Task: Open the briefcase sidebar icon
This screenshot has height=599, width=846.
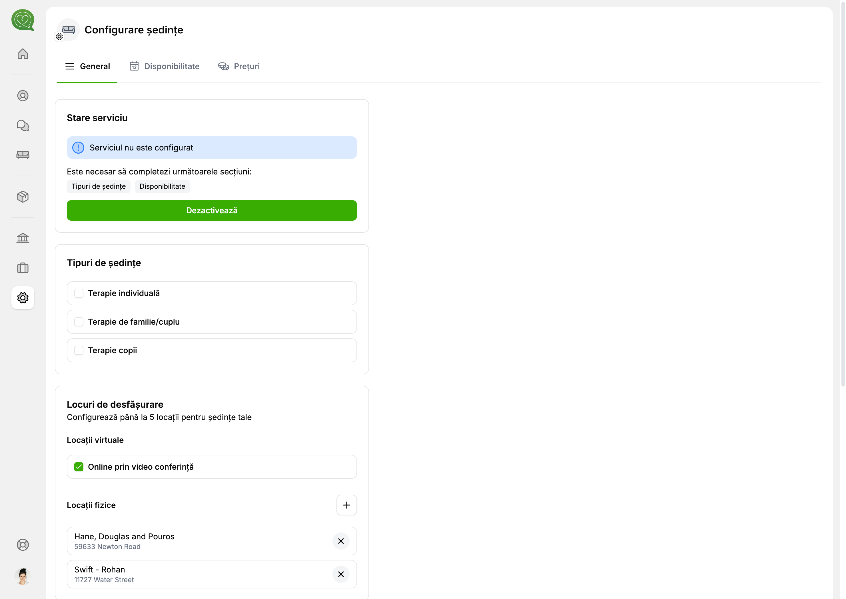Action: pyautogui.click(x=23, y=268)
